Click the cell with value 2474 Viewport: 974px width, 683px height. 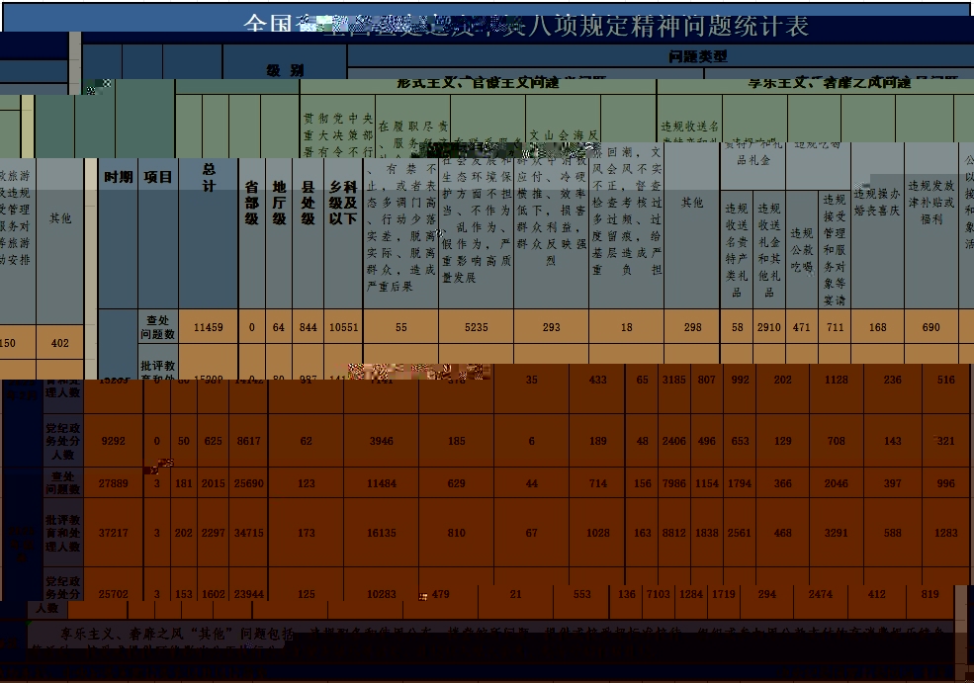(x=821, y=594)
